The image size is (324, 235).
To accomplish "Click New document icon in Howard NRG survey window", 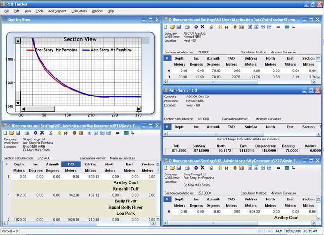I will click(x=166, y=27).
